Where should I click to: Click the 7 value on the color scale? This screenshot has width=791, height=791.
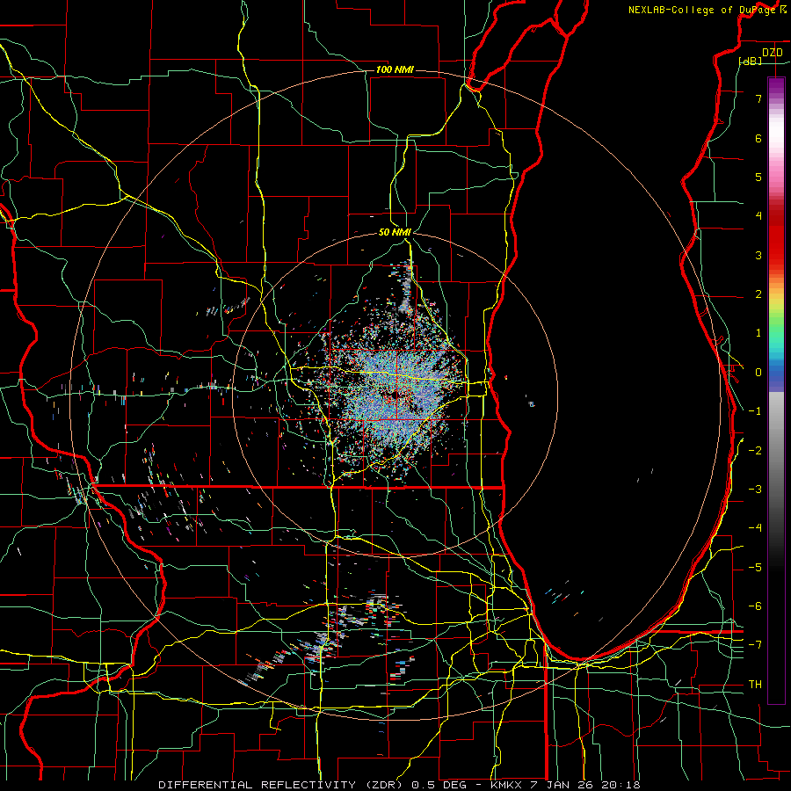coord(758,98)
